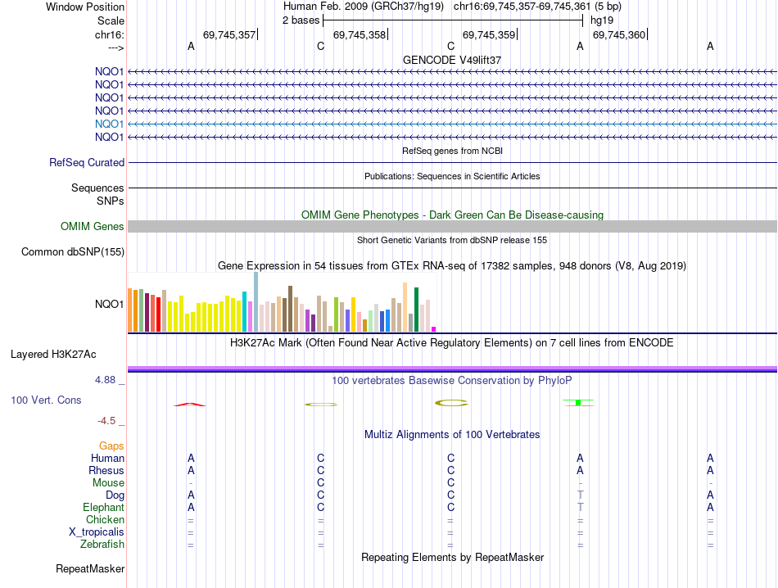The height and width of the screenshot is (588, 778).
Task: Click the small magenta GTEx bar
Action: [434, 329]
